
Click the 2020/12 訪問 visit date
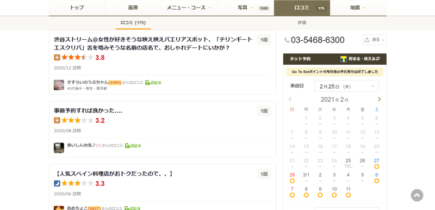67,67
